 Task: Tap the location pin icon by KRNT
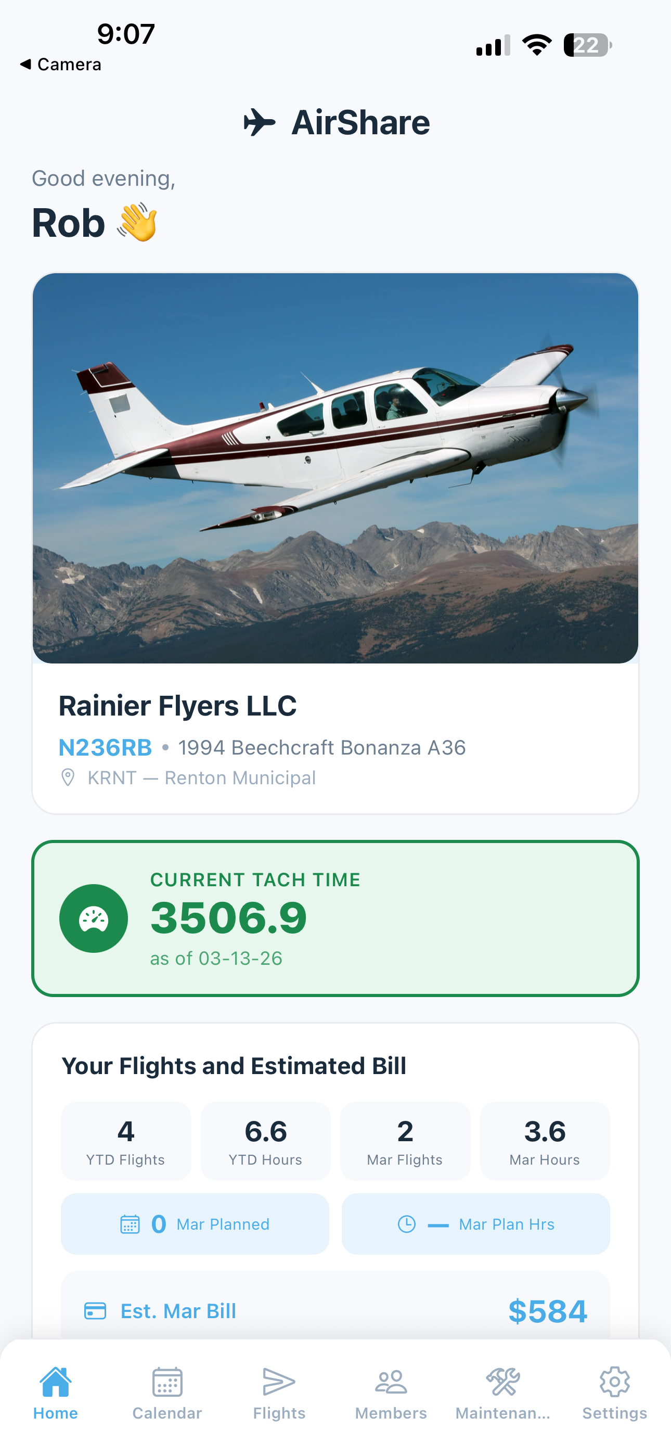click(68, 778)
